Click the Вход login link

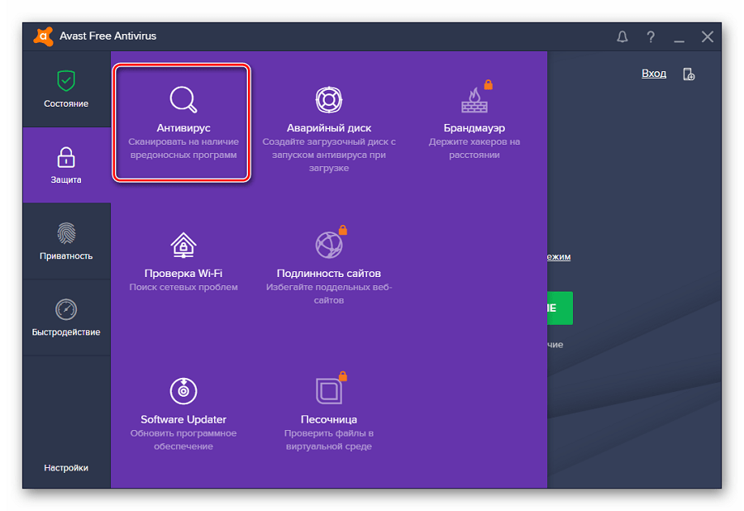(653, 74)
